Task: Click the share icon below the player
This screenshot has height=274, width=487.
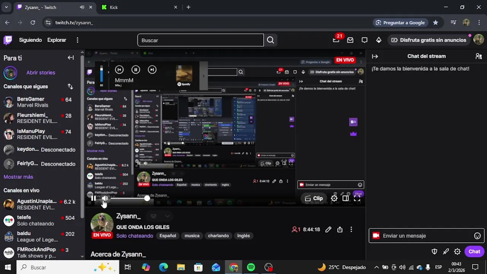Action: [340, 229]
